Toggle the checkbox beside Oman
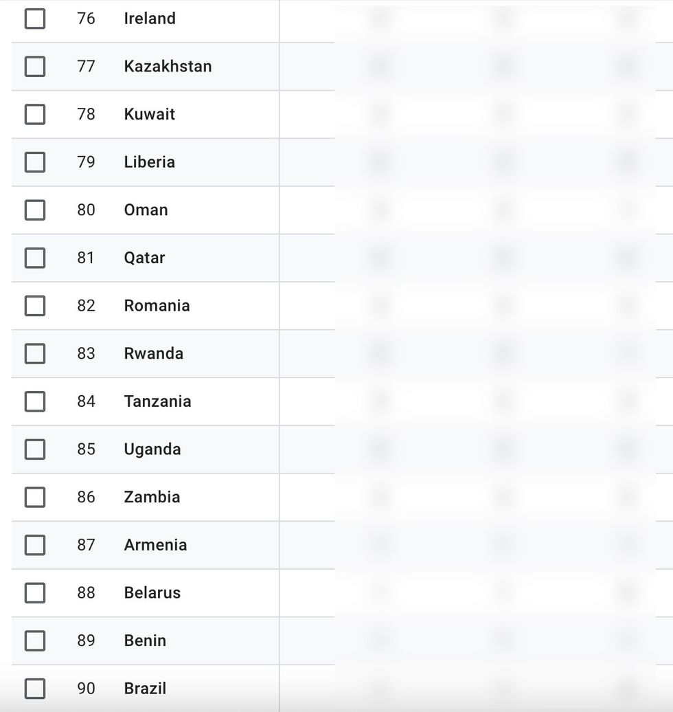 pyautogui.click(x=35, y=210)
